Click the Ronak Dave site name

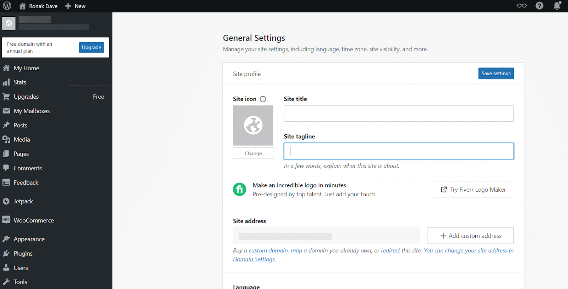tap(43, 6)
